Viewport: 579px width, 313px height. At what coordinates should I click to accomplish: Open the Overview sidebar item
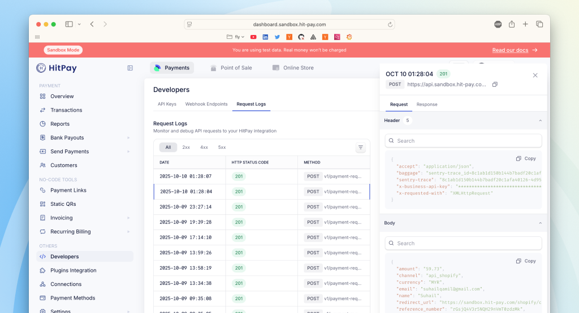[62, 96]
